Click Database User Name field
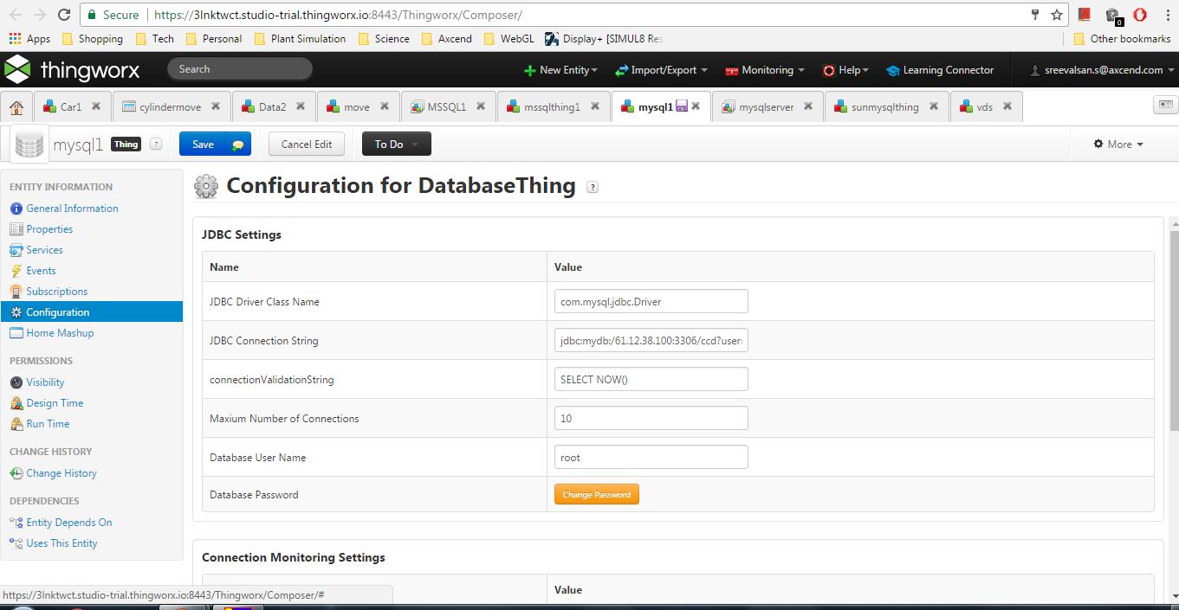1179x610 pixels. click(651, 457)
